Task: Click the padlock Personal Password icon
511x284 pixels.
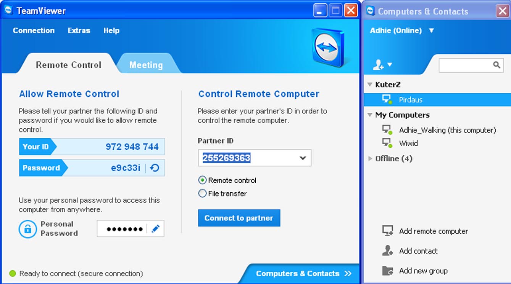Action: click(27, 229)
